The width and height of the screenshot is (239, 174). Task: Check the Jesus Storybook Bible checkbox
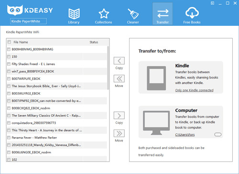coord(9,86)
